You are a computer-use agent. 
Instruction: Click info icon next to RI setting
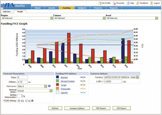pos(32,101)
